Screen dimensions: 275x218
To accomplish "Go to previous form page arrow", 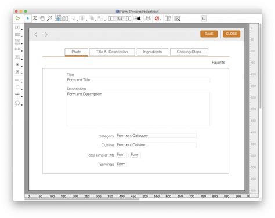I will (x=110, y=19).
